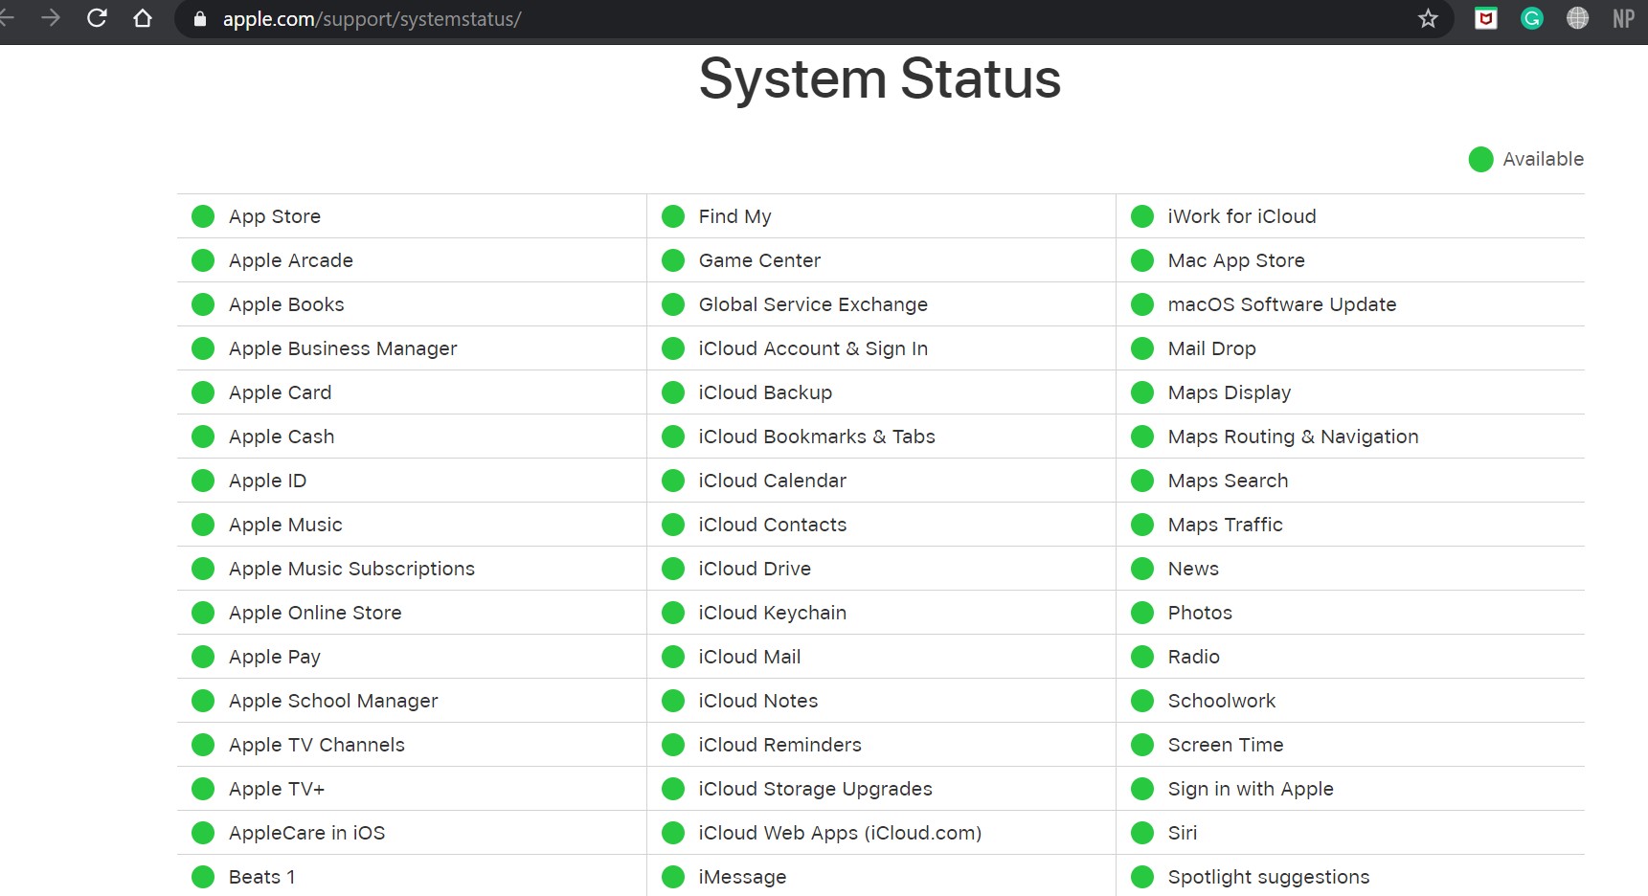
Task: Select the Photos entry
Action: coord(1200,613)
